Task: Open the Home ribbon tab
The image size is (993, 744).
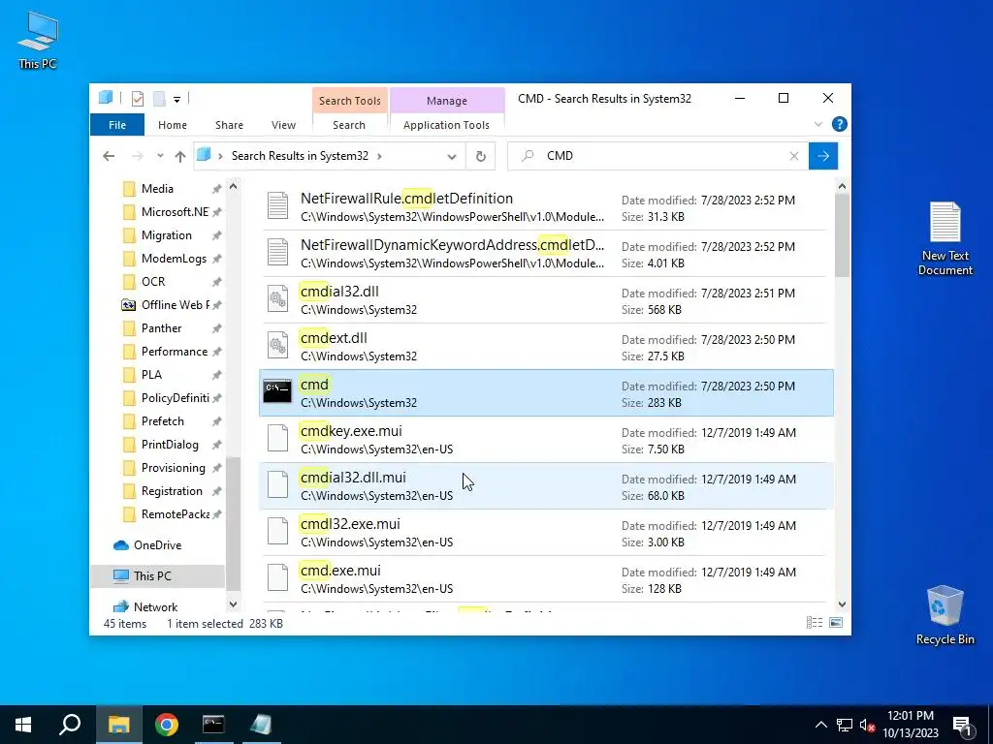Action: (x=173, y=125)
